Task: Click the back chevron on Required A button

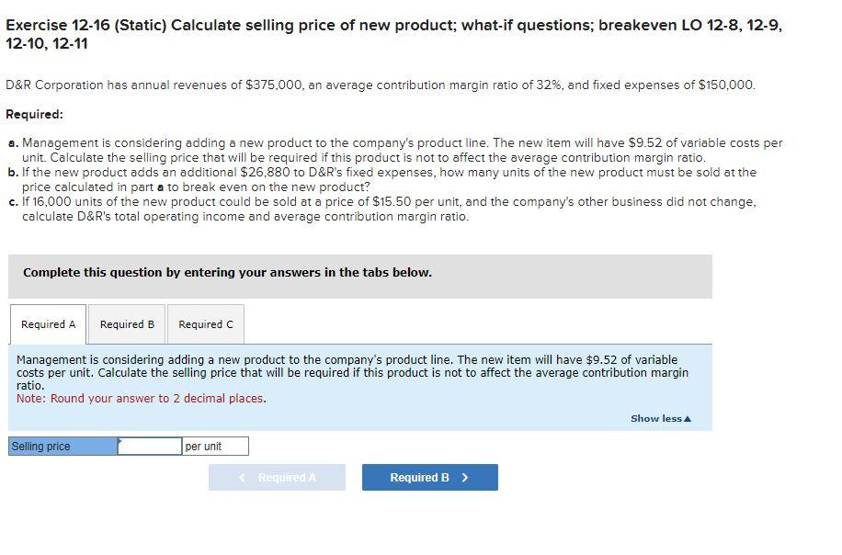Action: pyautogui.click(x=241, y=477)
